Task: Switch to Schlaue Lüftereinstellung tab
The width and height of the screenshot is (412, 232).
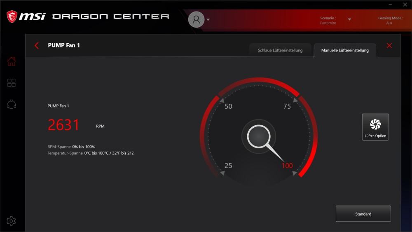Action: pyautogui.click(x=280, y=50)
